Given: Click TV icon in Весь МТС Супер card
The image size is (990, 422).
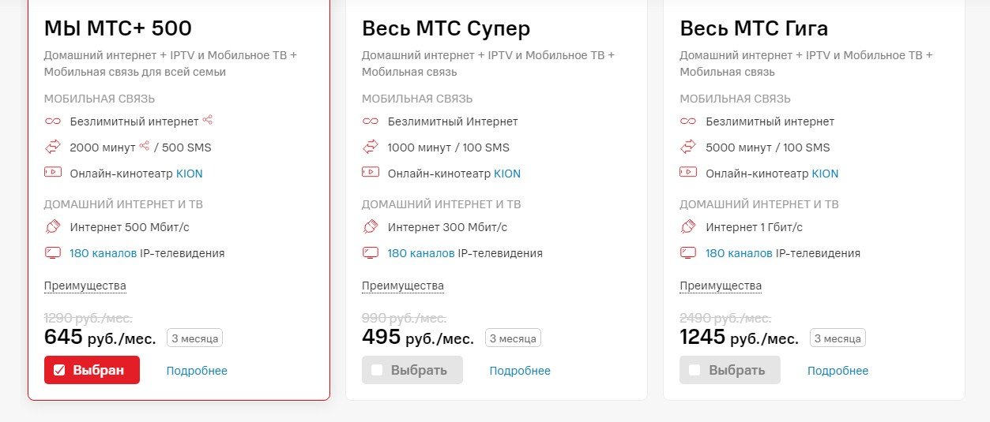Looking at the screenshot, I should pos(370,253).
